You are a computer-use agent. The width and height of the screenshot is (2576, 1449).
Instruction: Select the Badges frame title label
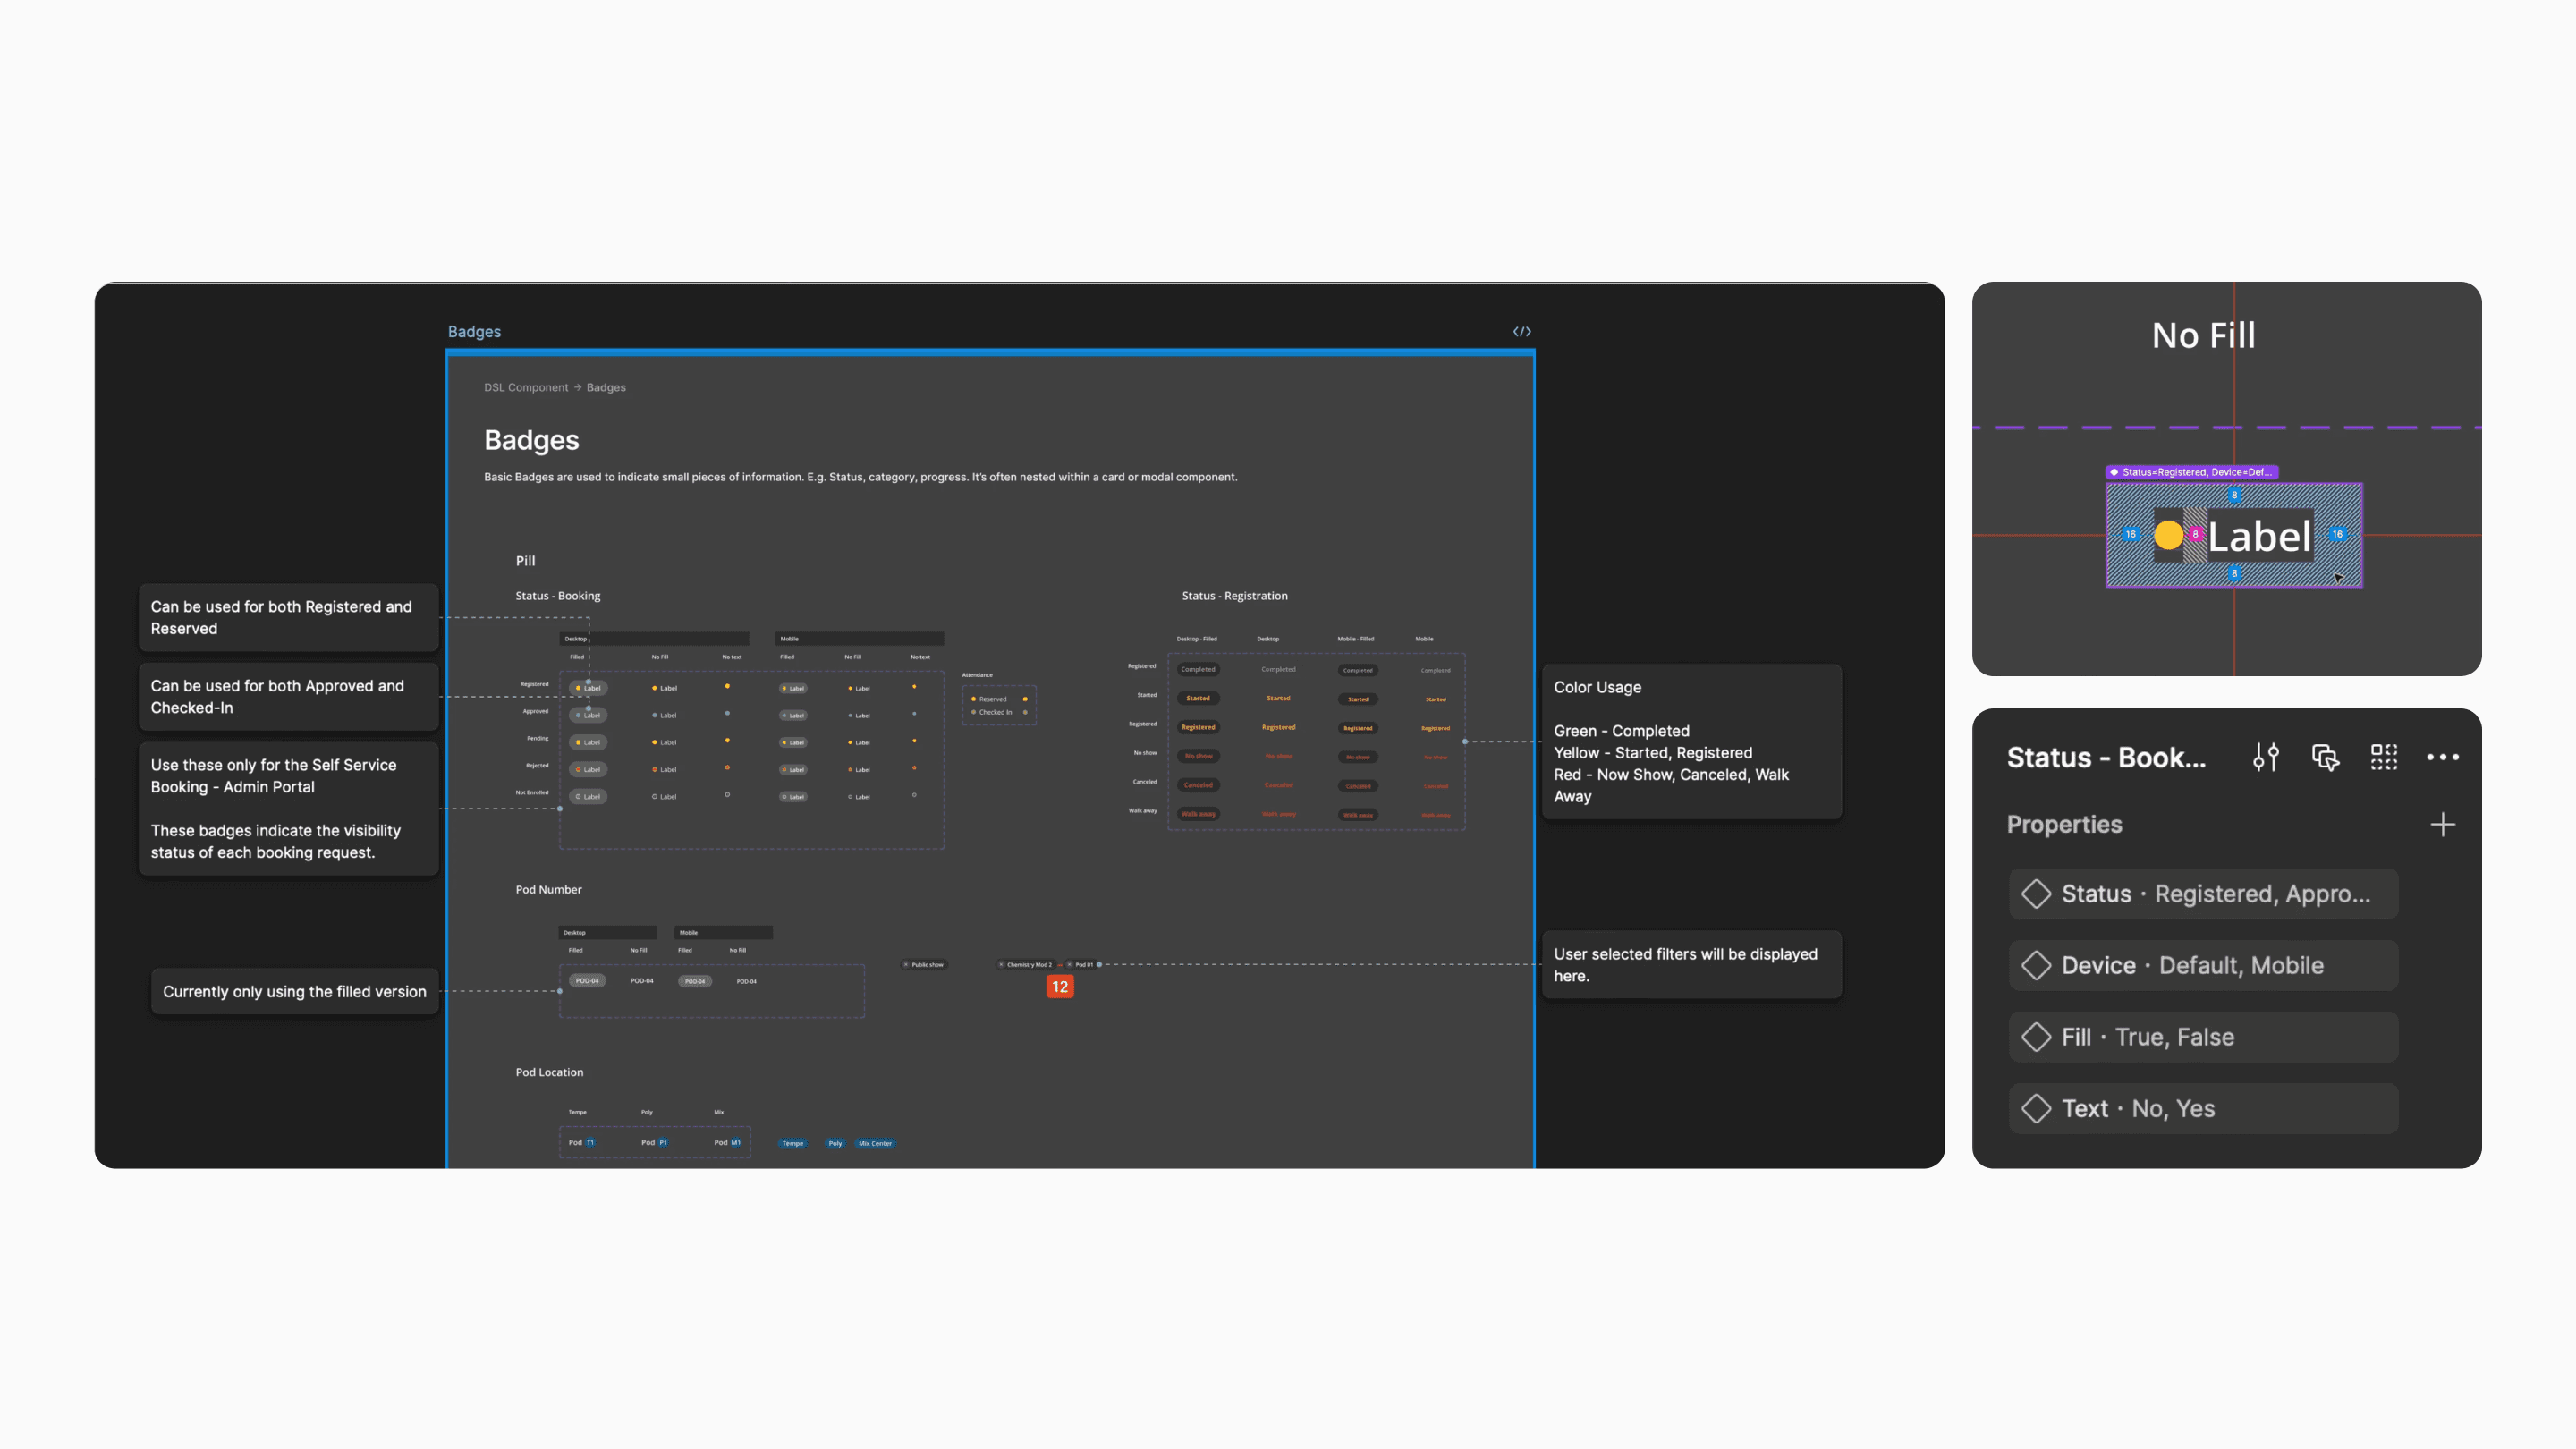[474, 331]
